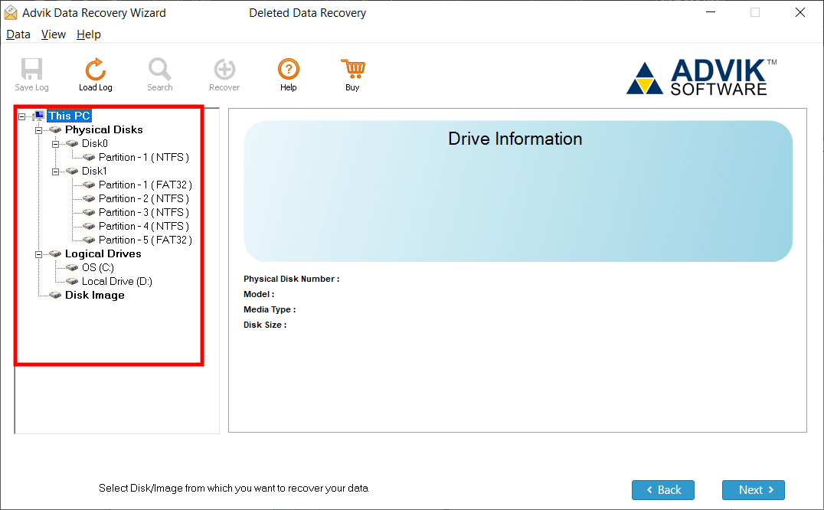Click the Local Drive (D:) icon
This screenshot has height=510, width=824.
tap(72, 282)
